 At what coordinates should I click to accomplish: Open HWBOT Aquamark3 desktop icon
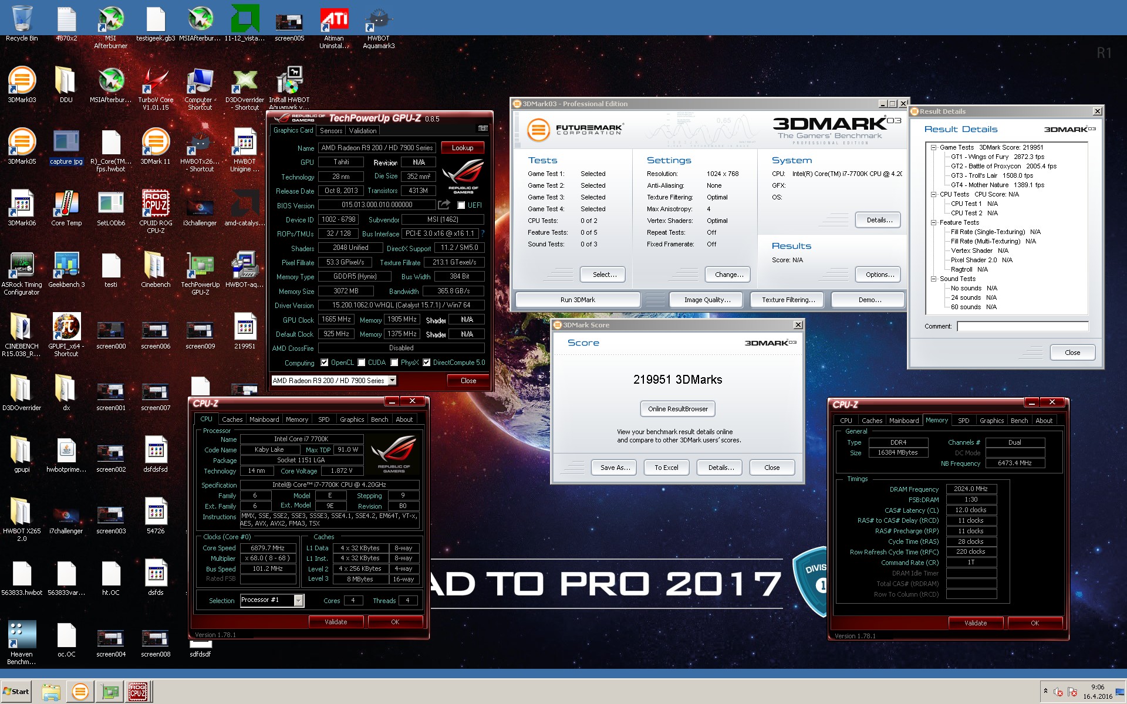pos(379,26)
